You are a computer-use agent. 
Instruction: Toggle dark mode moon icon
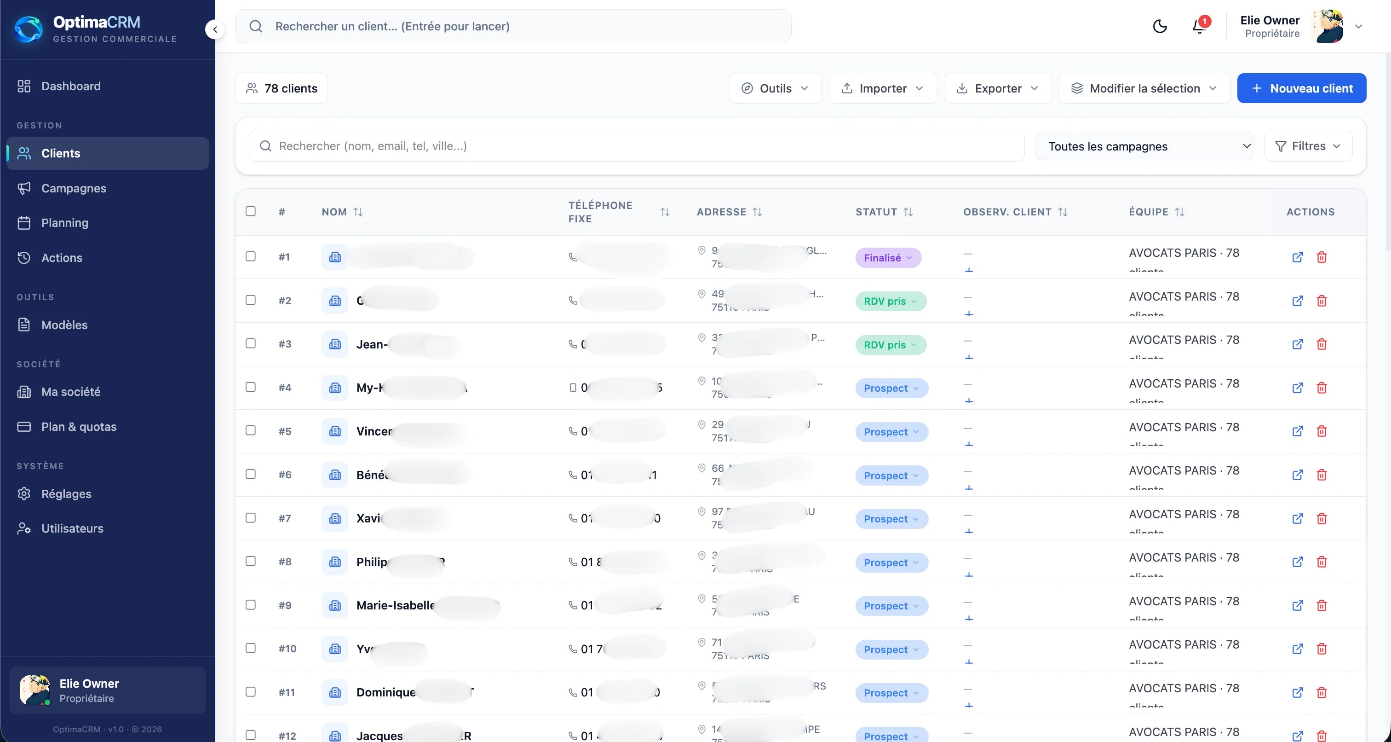[1160, 26]
